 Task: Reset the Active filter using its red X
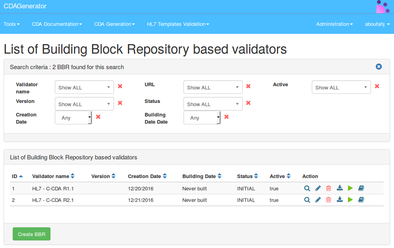point(377,86)
